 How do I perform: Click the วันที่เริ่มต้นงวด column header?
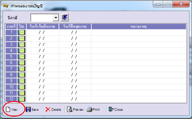[43, 26]
